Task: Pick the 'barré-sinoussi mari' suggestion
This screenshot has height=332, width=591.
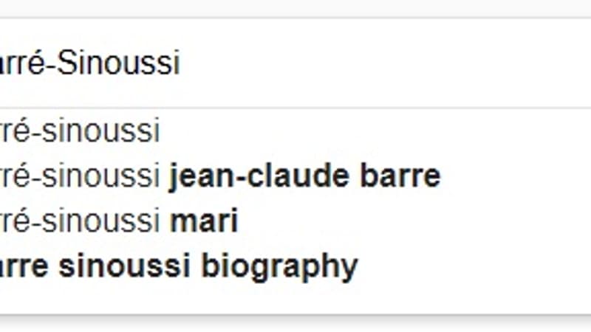Action: click(x=295, y=220)
